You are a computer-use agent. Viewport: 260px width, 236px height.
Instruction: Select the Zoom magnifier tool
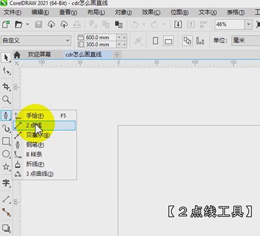[6, 100]
